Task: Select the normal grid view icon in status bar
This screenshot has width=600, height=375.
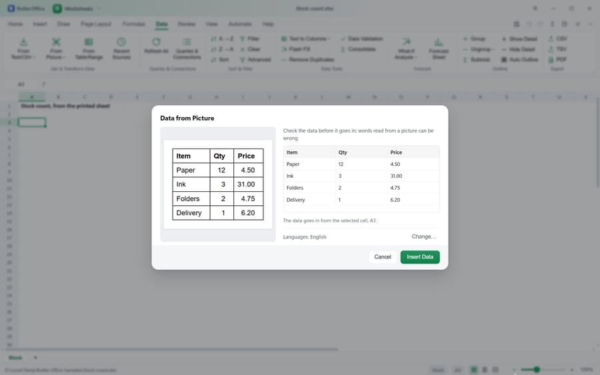Action: pos(474,370)
